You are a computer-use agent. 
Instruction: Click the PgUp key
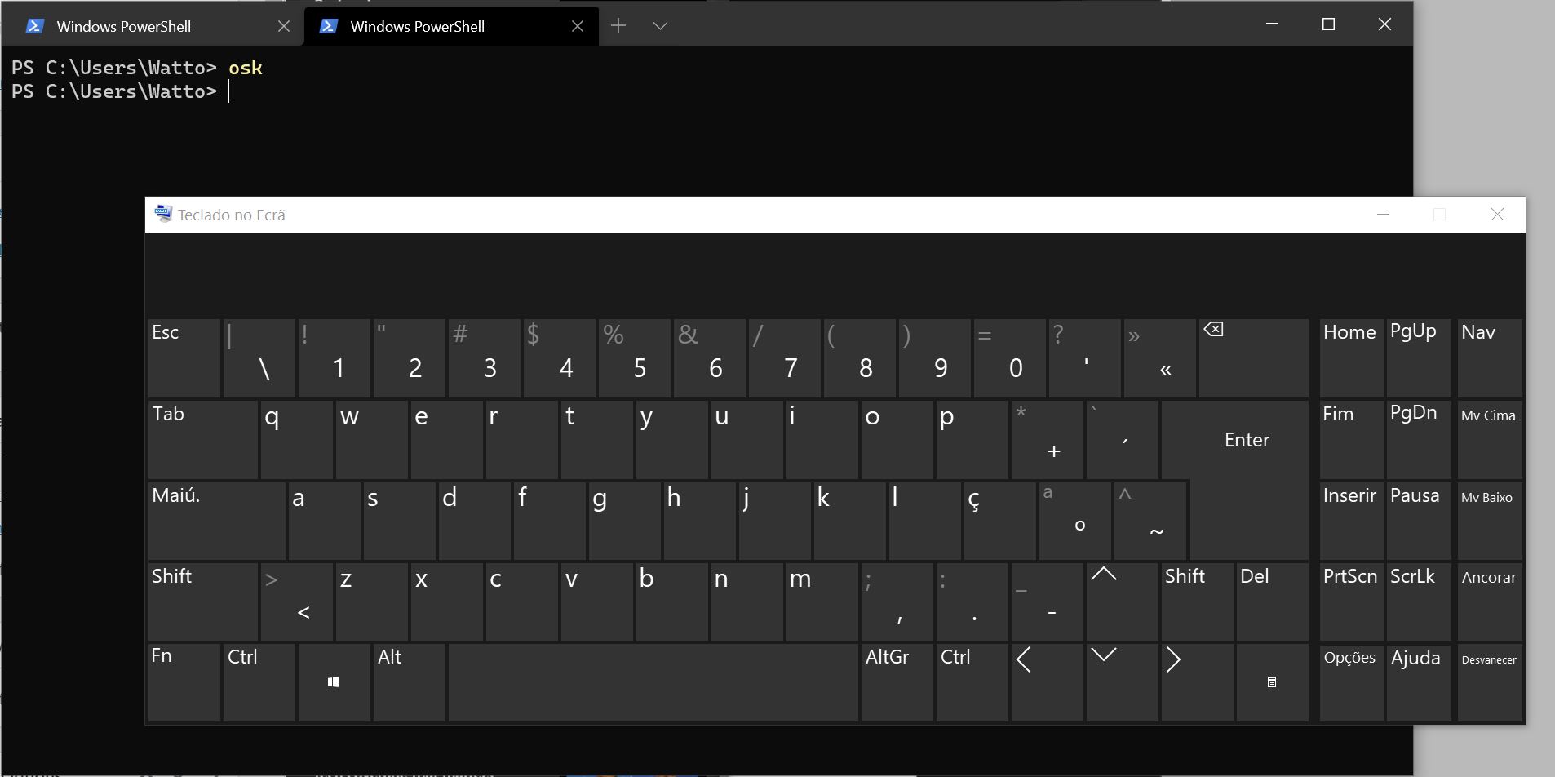click(x=1419, y=357)
